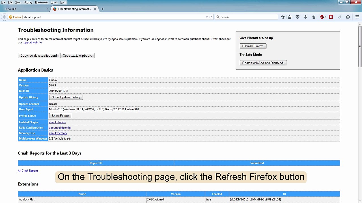
Task: Click the address bar showing about:support
Action: pos(113,17)
